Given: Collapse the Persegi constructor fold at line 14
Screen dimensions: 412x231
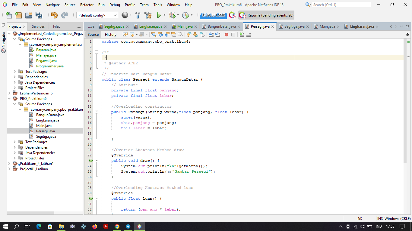Looking at the screenshot, I should click(97, 112).
